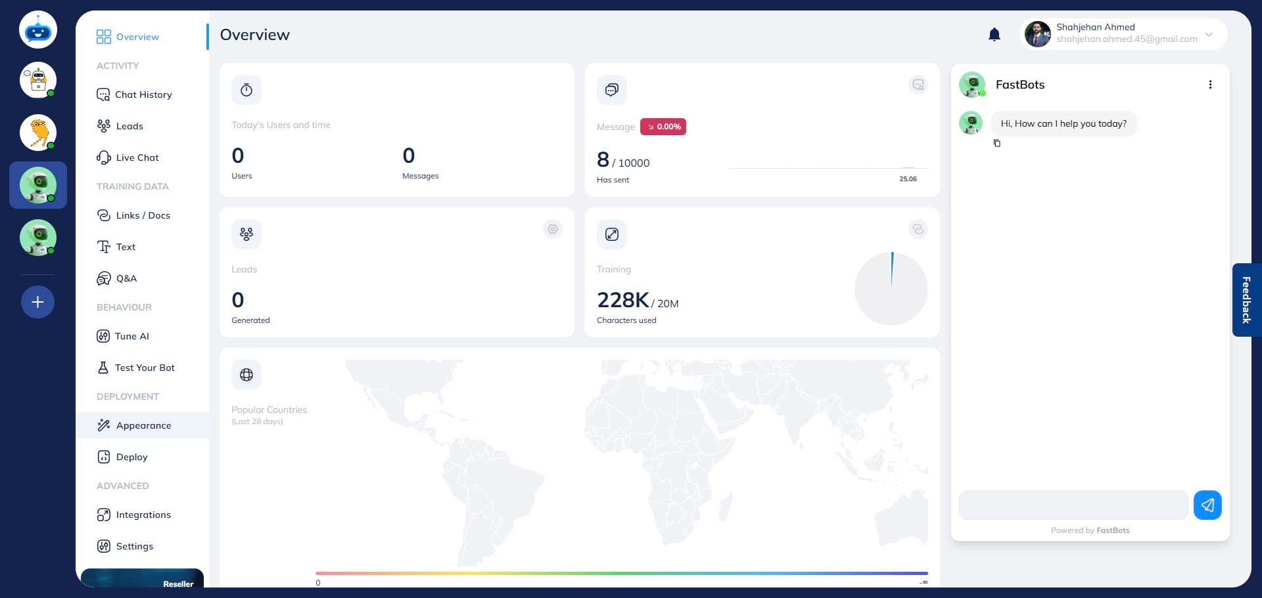Screen dimensions: 1262x598
Task: Click the FastBots blue robot logo
Action: 38,30
